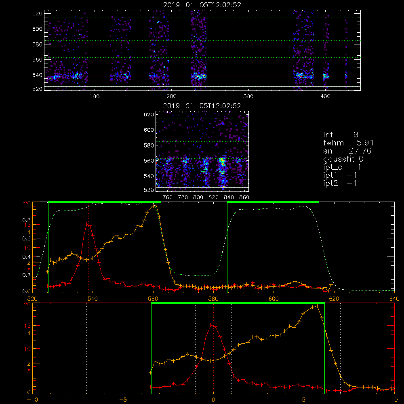404x404 pixels.
Task: Click x-axis label 840 on small spectrogram
Action: click(229, 198)
